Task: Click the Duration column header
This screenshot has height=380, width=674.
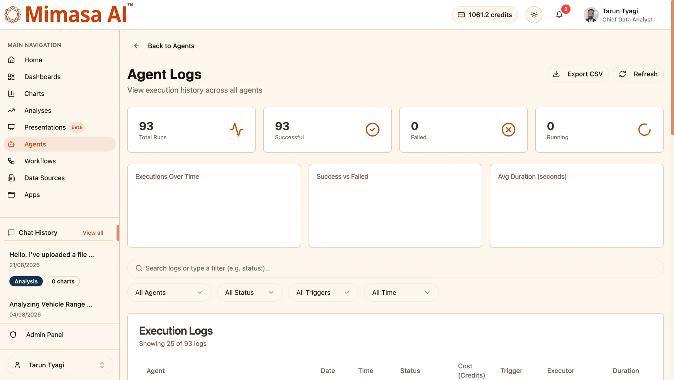Action: tap(626, 371)
